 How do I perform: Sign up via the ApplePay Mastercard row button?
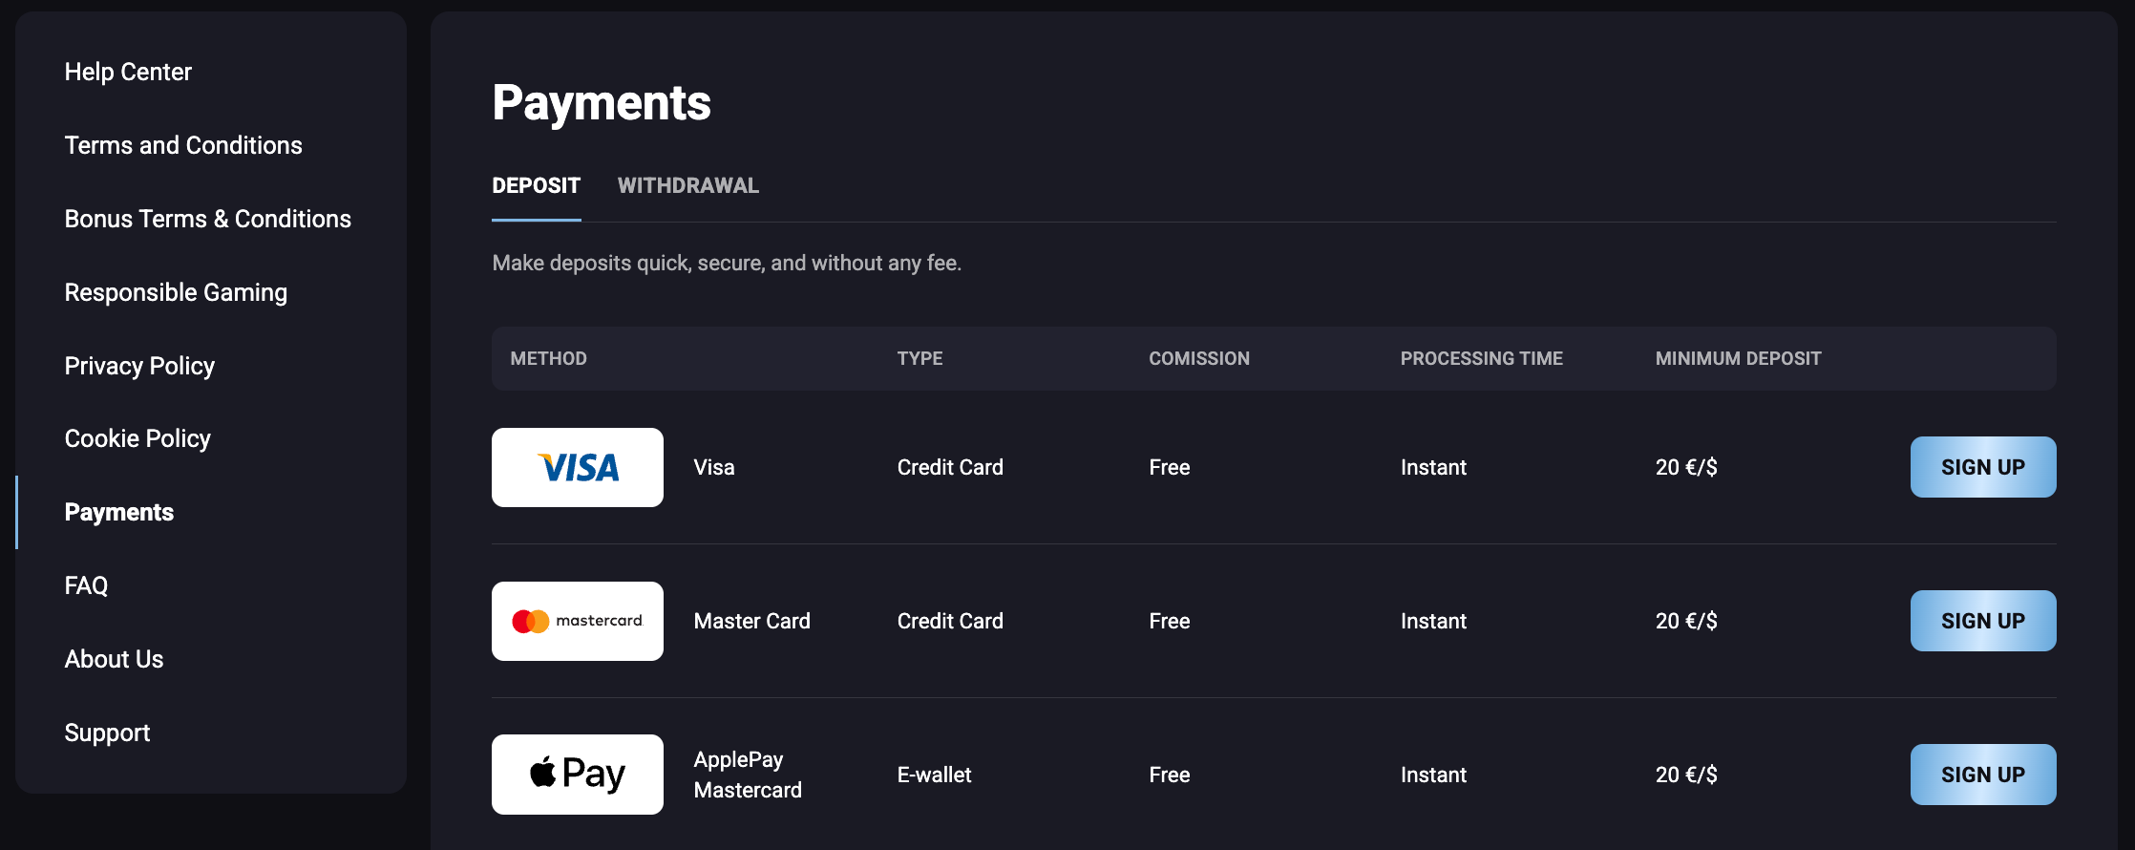tap(1982, 774)
